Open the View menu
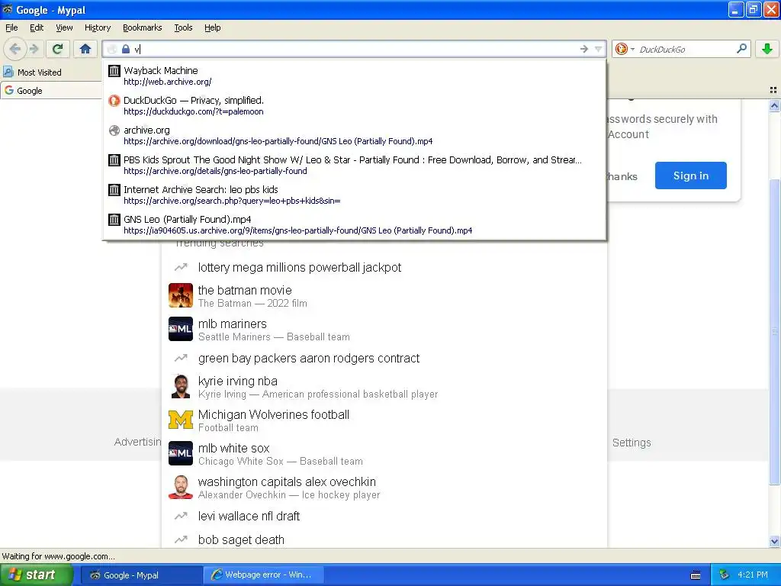781x586 pixels. tap(64, 27)
